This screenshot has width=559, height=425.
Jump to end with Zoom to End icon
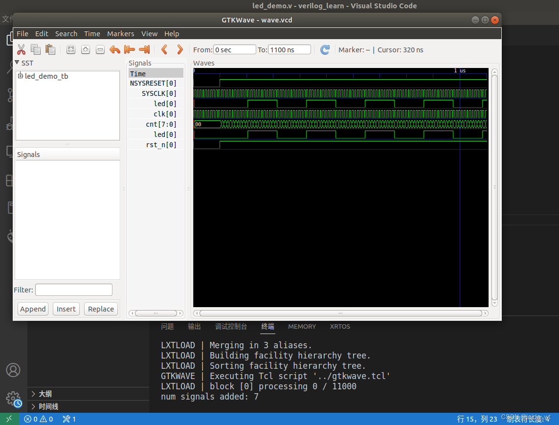pyautogui.click(x=144, y=49)
